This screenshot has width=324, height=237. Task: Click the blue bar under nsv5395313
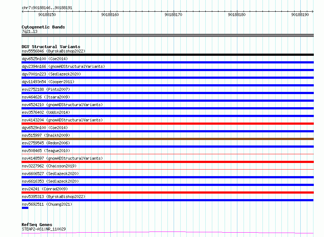[x=167, y=200]
